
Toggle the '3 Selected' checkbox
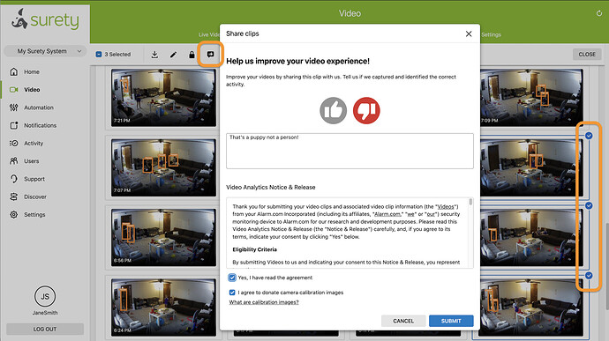click(99, 55)
